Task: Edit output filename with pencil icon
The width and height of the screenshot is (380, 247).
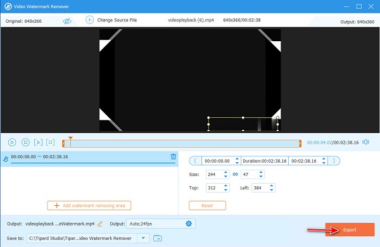Action: pos(100,224)
